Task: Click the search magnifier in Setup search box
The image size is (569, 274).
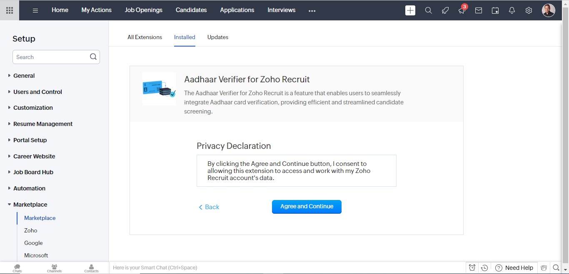Action: (x=93, y=57)
